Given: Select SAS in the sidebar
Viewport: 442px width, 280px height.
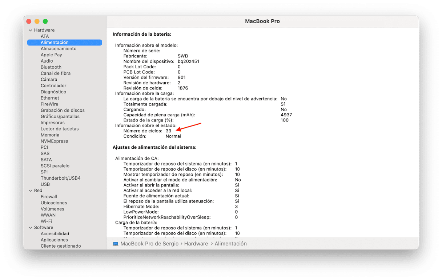Looking at the screenshot, I should (45, 154).
